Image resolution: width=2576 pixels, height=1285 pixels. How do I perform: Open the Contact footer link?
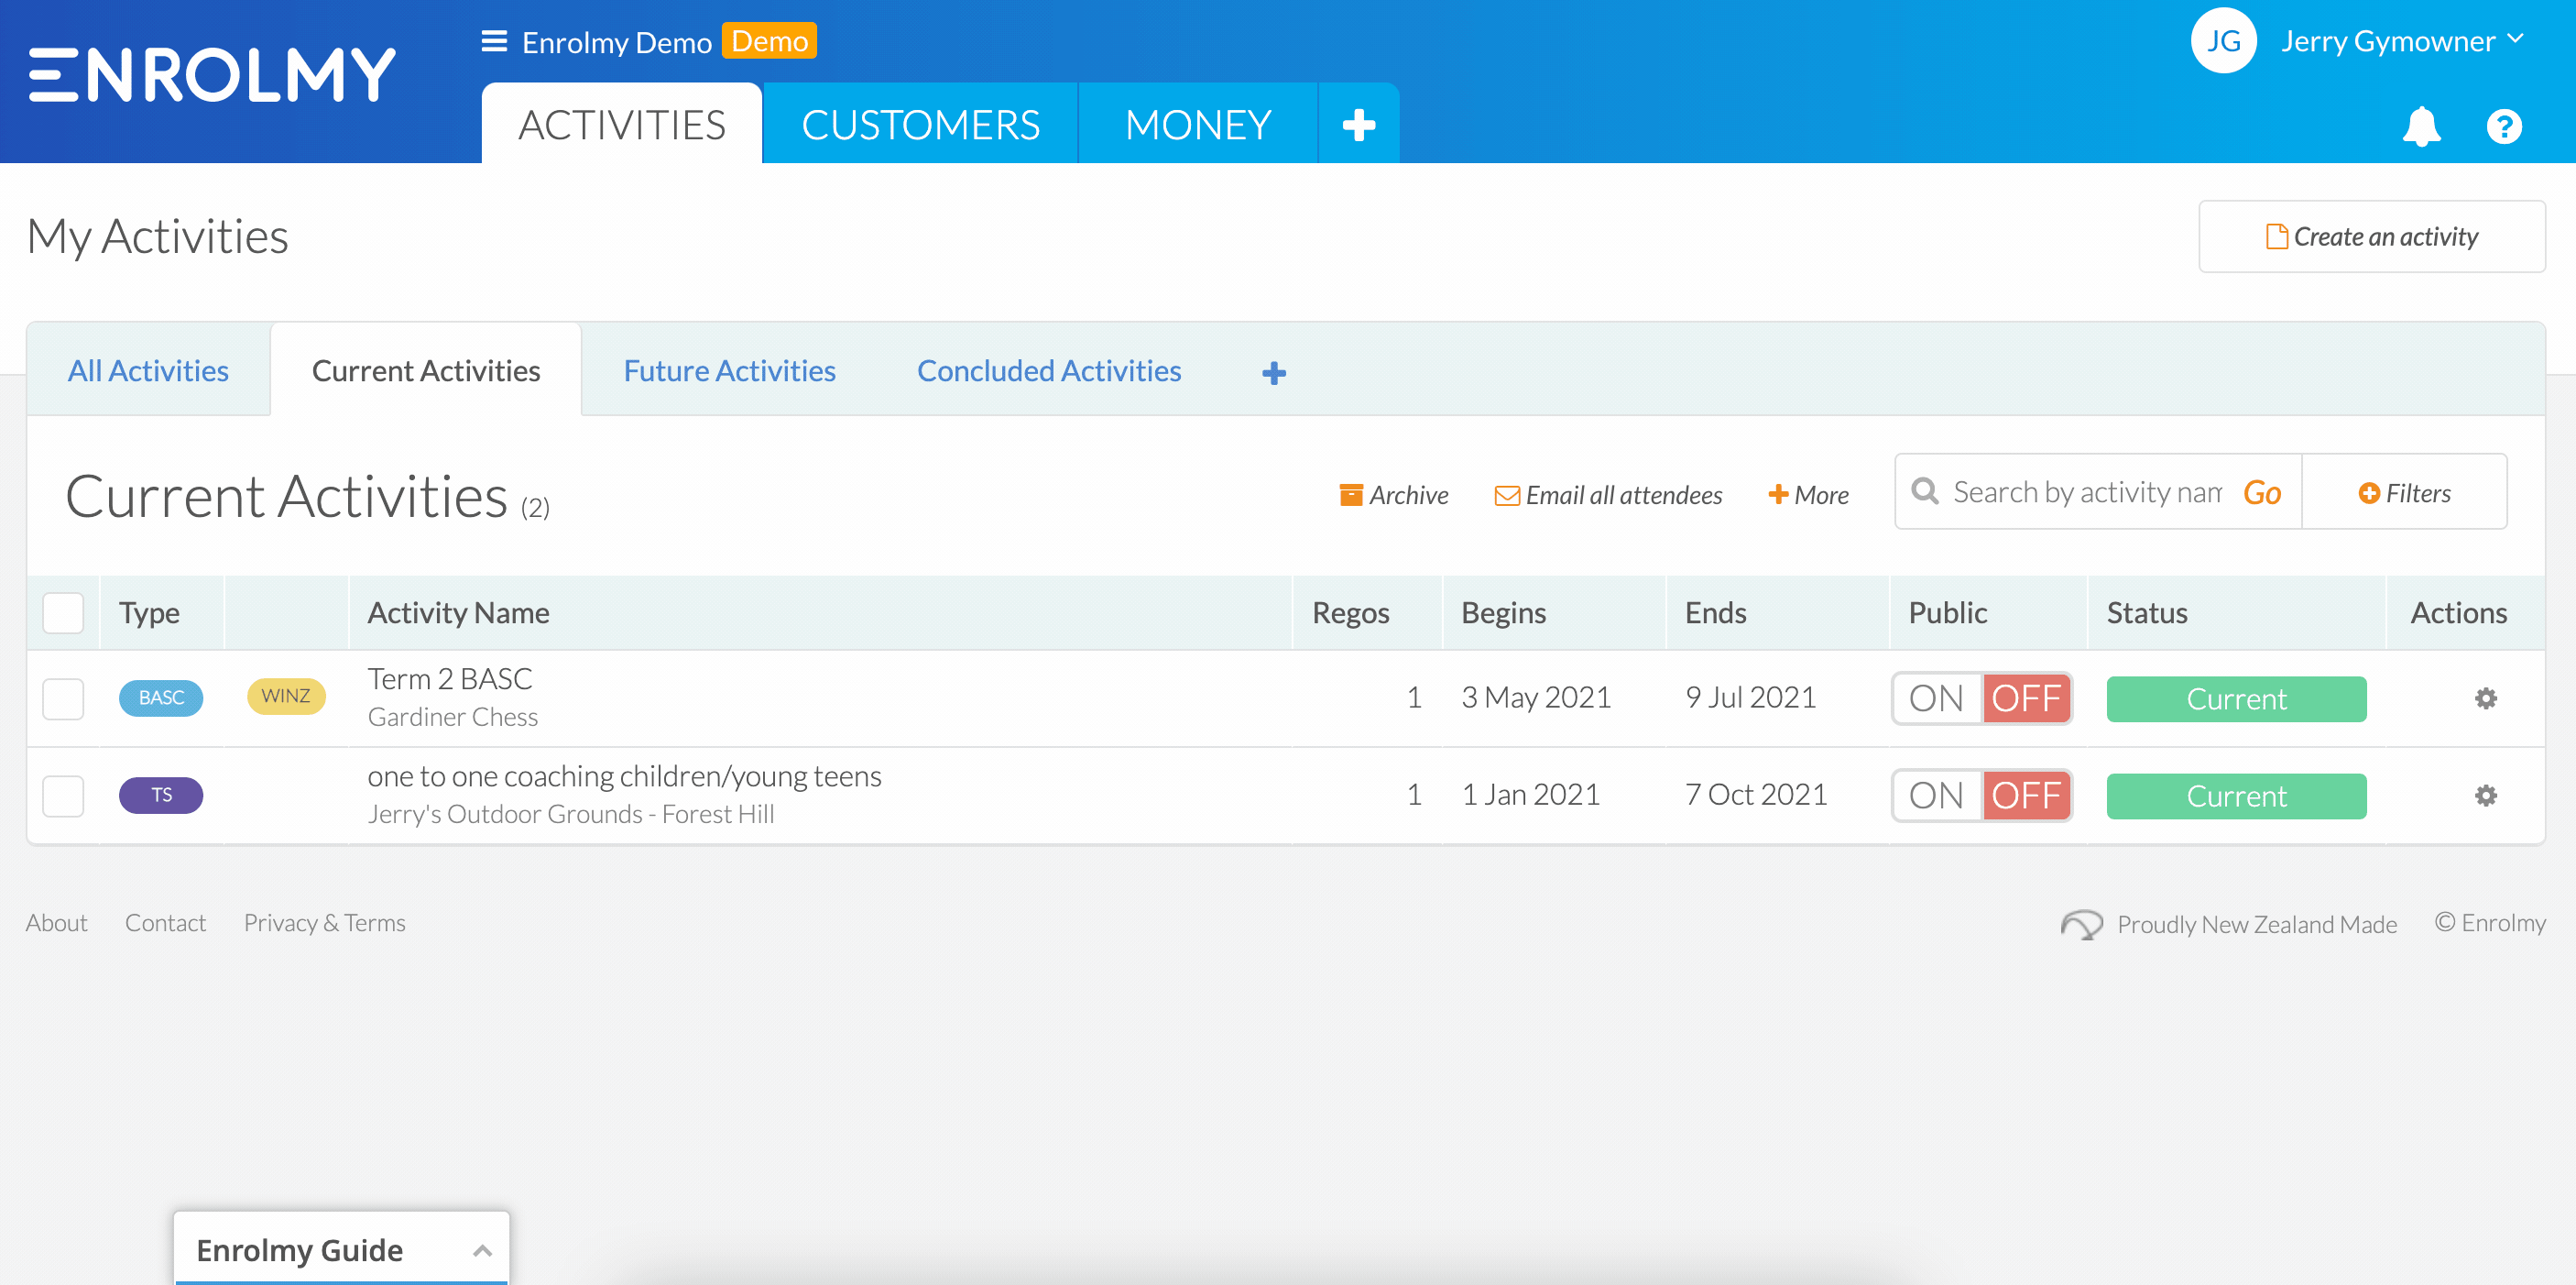click(165, 922)
